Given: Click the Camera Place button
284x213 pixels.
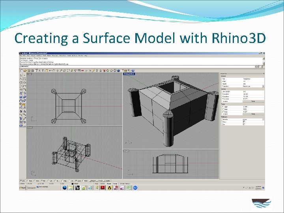Looking at the screenshot, I should pos(253,101).
